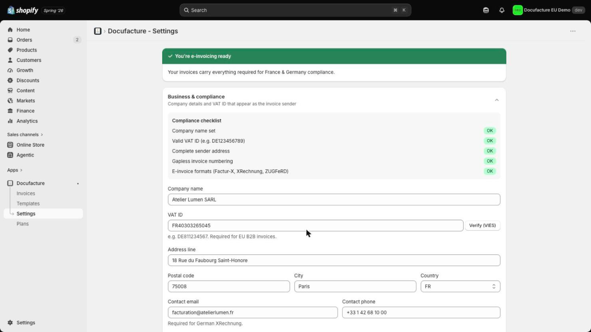Click the Company name field
The image size is (591, 332).
(334, 200)
